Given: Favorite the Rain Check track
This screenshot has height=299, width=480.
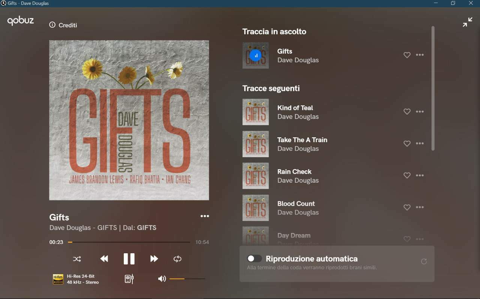Looking at the screenshot, I should 407,176.
